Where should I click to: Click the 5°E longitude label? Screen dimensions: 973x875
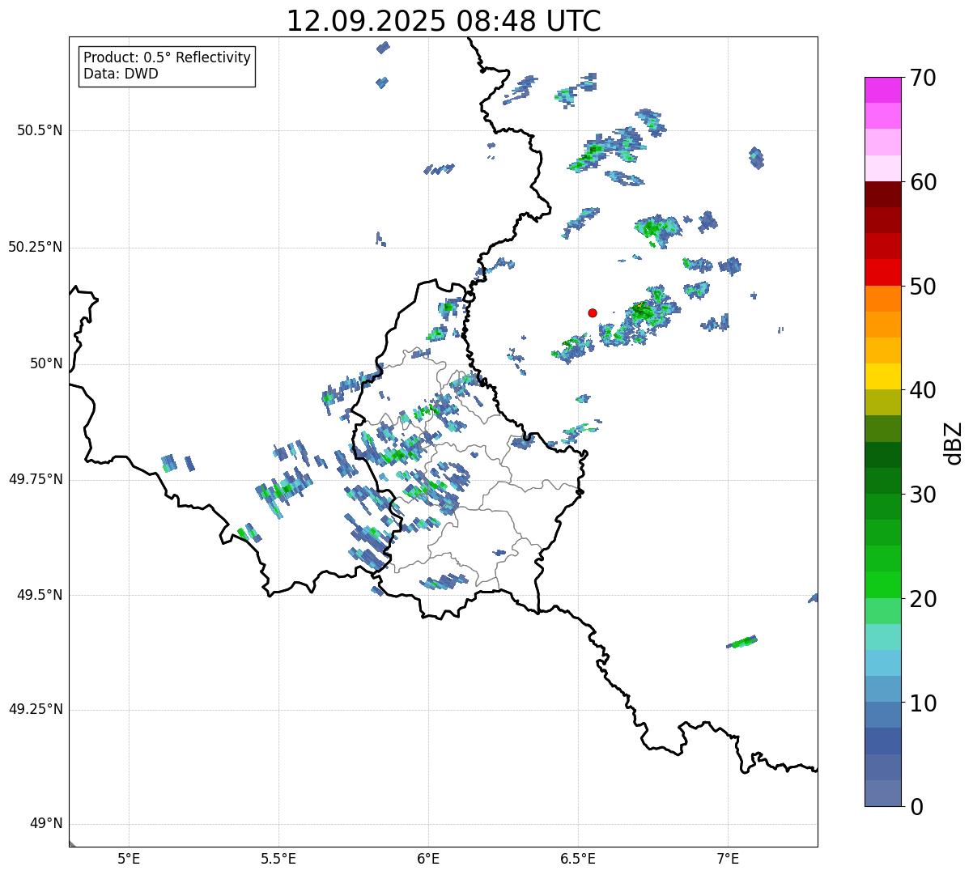130,858
